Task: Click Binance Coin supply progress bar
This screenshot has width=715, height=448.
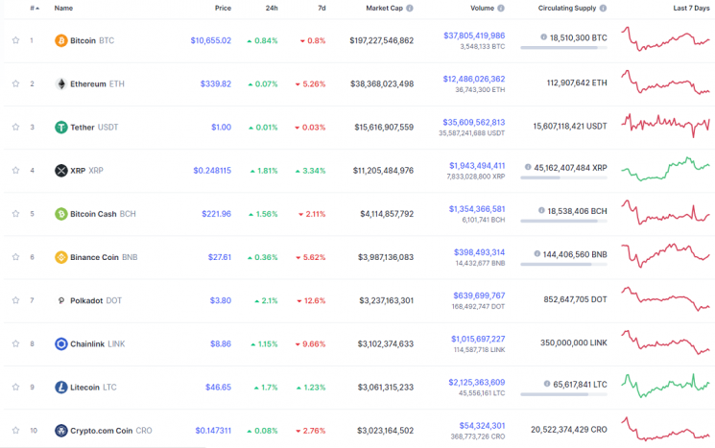Action: (563, 265)
